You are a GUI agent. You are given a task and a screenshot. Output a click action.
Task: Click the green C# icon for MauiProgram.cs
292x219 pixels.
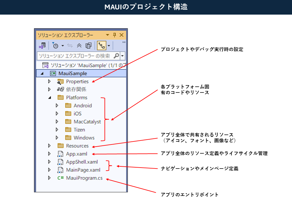tap(61, 178)
